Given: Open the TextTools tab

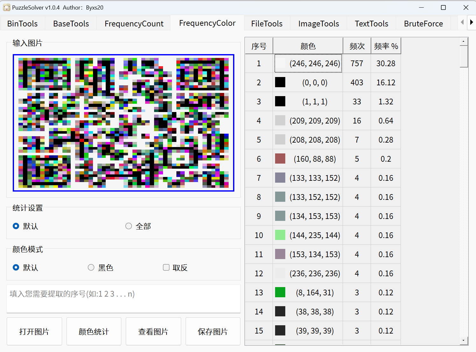Looking at the screenshot, I should pyautogui.click(x=372, y=24).
